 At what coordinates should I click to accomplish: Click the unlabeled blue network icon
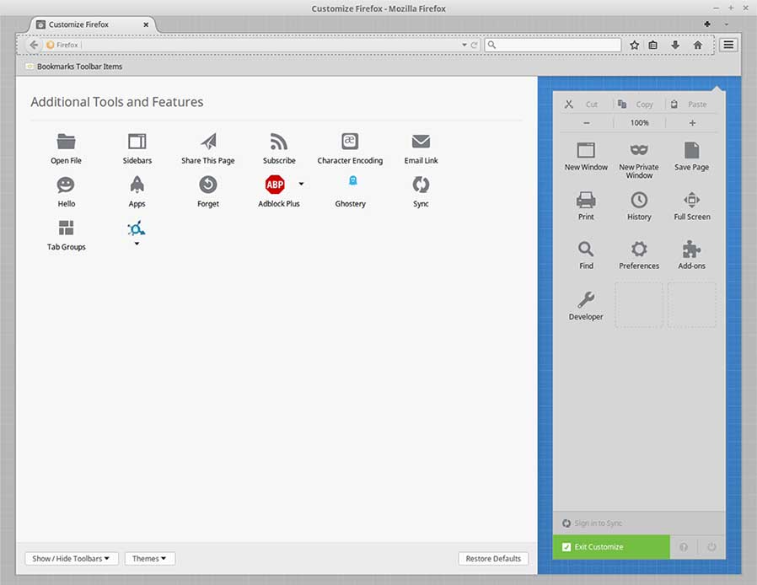coord(137,228)
